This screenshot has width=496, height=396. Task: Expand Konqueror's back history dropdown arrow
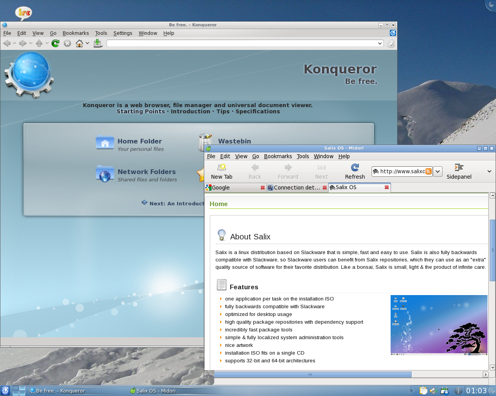coord(14,43)
